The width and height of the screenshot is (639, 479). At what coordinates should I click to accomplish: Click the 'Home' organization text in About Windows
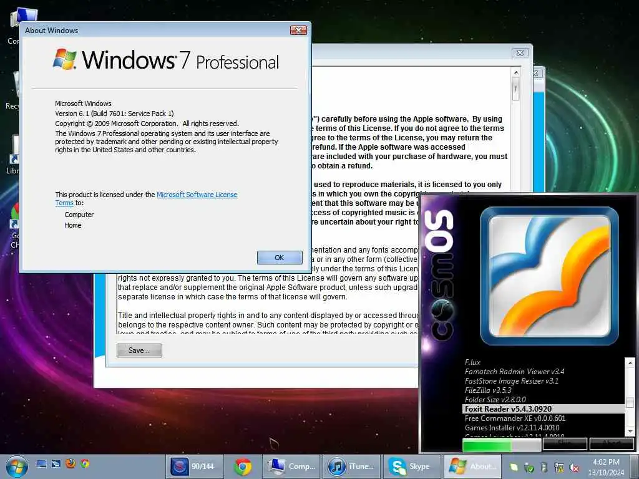73,225
